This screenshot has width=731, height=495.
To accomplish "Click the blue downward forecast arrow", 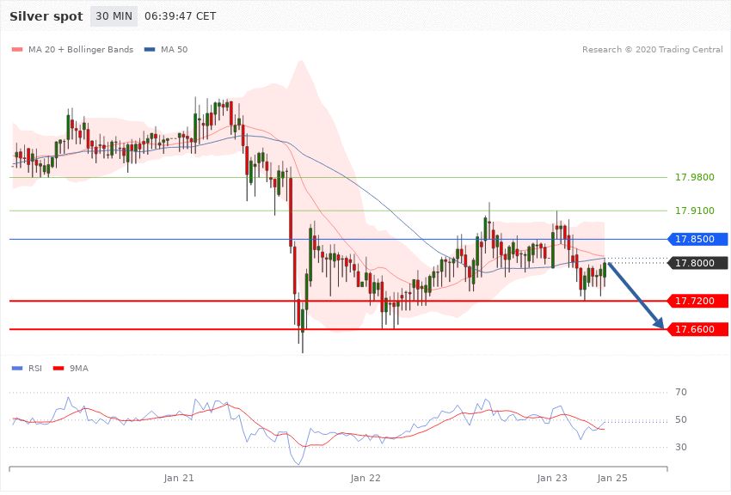I will 636,296.
